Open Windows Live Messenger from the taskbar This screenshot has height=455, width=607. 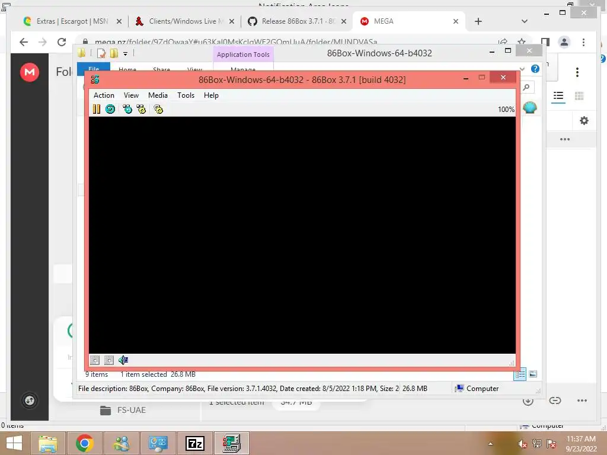coord(122,443)
